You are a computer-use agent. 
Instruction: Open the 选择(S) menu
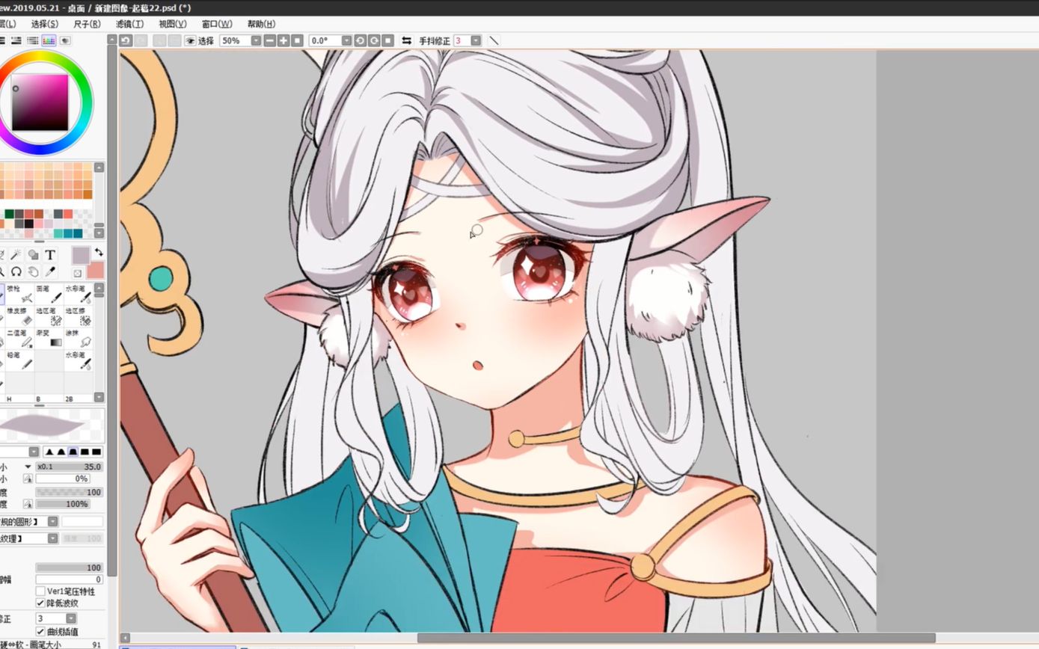[x=44, y=24]
